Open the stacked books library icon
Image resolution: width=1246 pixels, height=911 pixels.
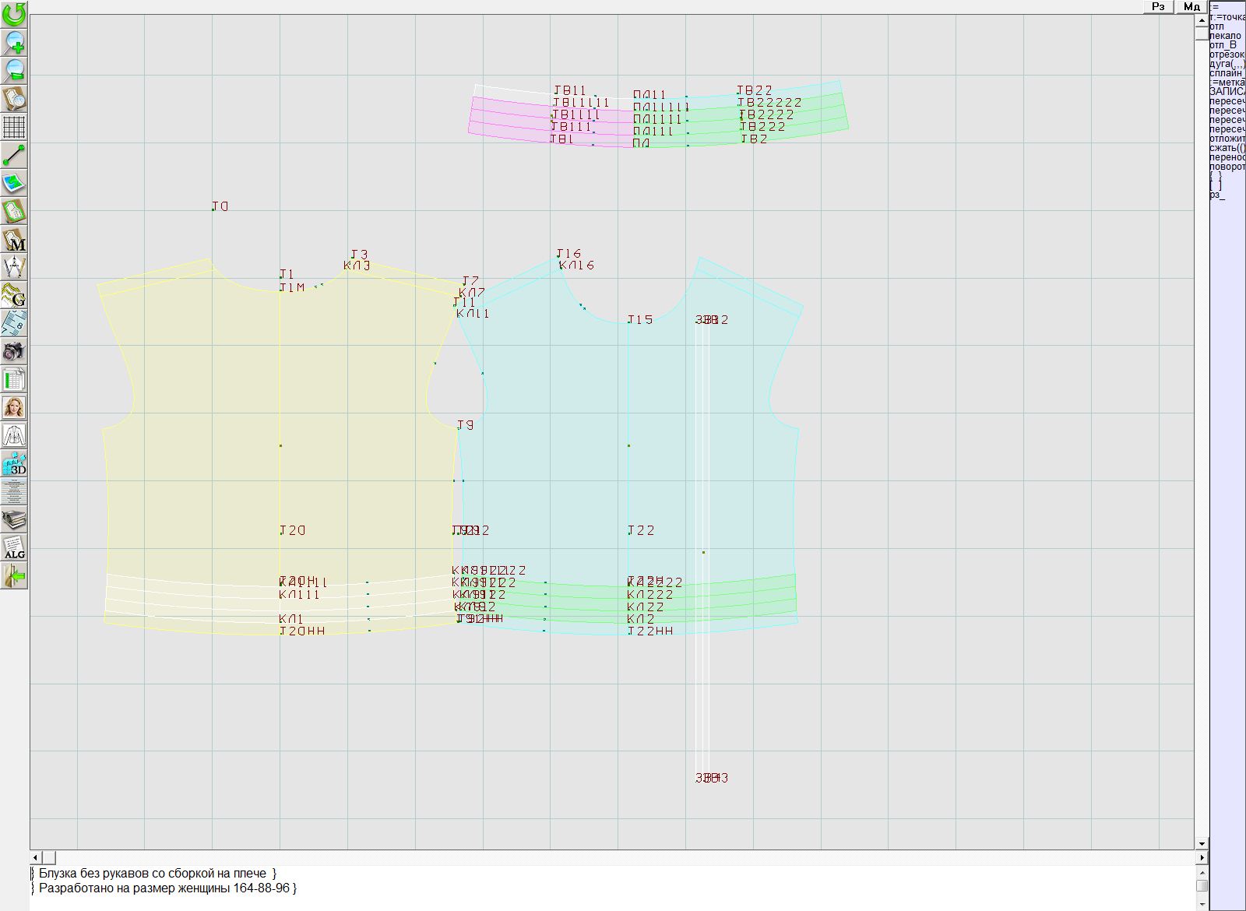(14, 519)
